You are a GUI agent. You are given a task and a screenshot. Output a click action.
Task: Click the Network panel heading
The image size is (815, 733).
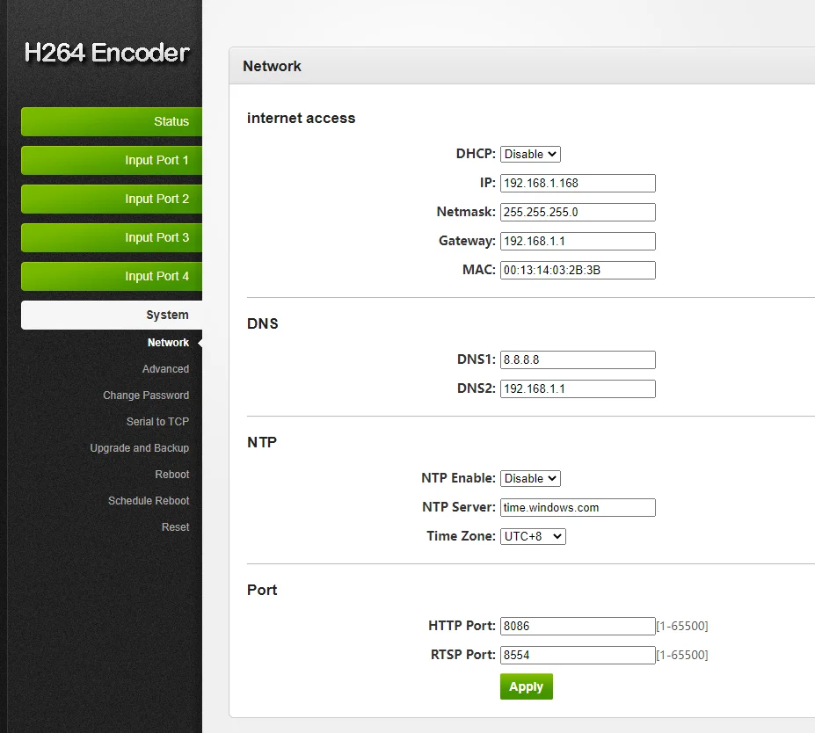272,66
